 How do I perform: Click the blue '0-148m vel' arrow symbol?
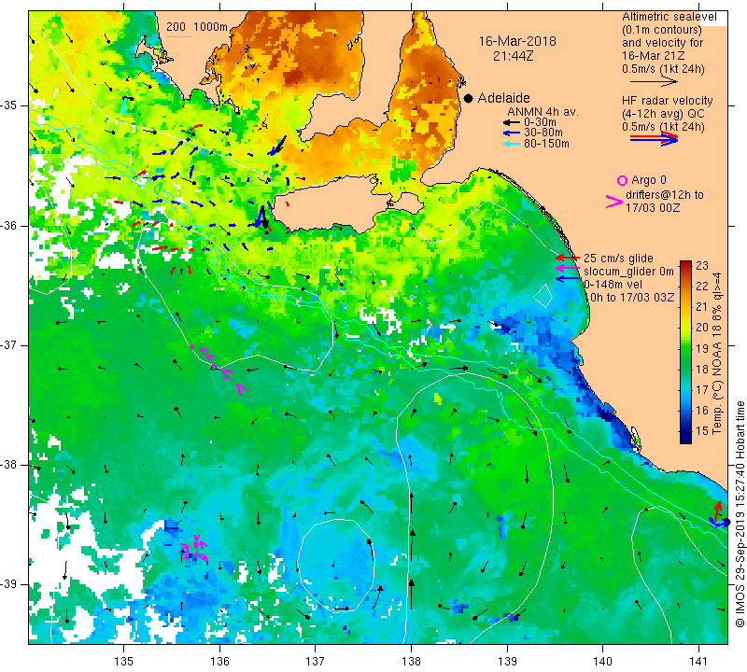point(568,278)
